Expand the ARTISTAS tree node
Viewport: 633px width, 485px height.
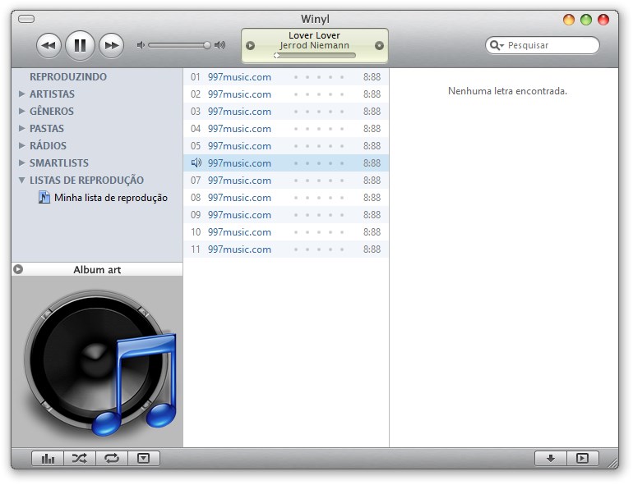point(22,94)
